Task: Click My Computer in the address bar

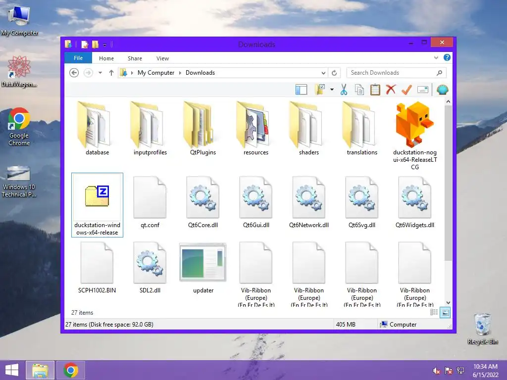Action: click(156, 73)
